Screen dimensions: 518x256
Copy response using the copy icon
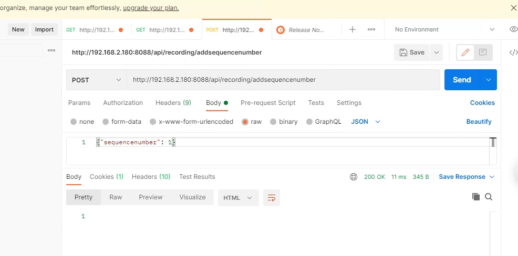[476, 197]
